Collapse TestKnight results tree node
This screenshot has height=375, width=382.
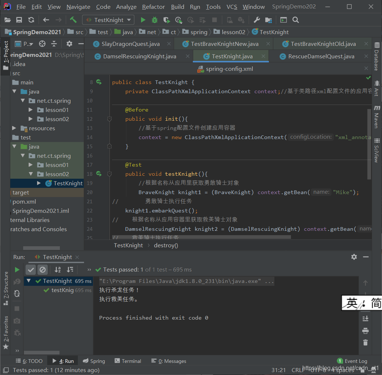click(x=29, y=281)
